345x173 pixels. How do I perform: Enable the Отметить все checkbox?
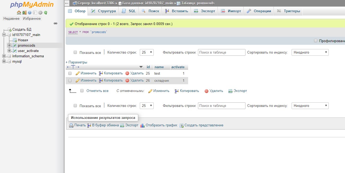pos(82,91)
